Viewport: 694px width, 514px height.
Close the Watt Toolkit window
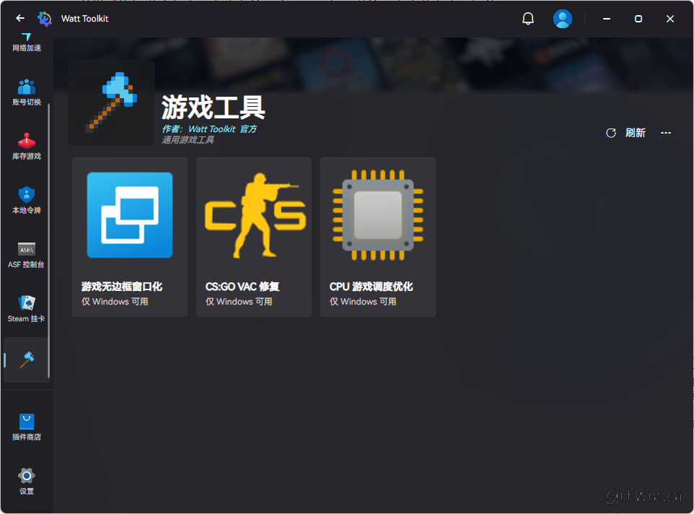(670, 19)
